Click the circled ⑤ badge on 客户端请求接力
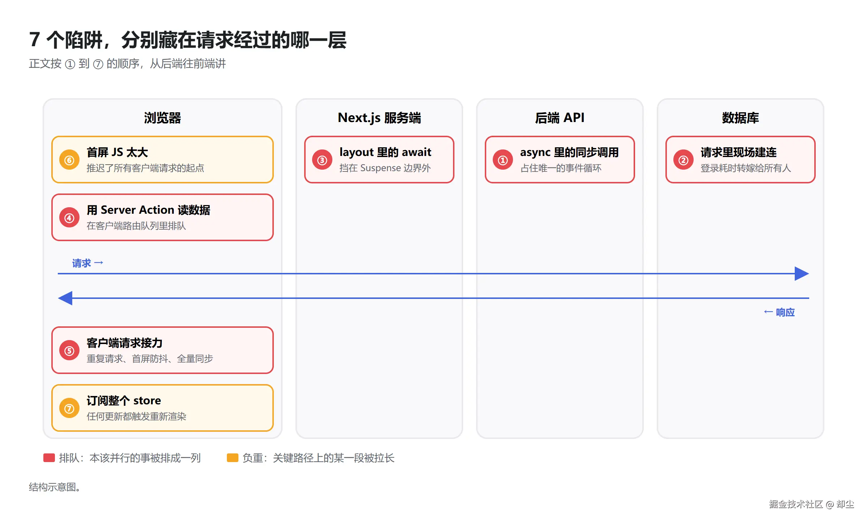867x522 pixels. (69, 351)
